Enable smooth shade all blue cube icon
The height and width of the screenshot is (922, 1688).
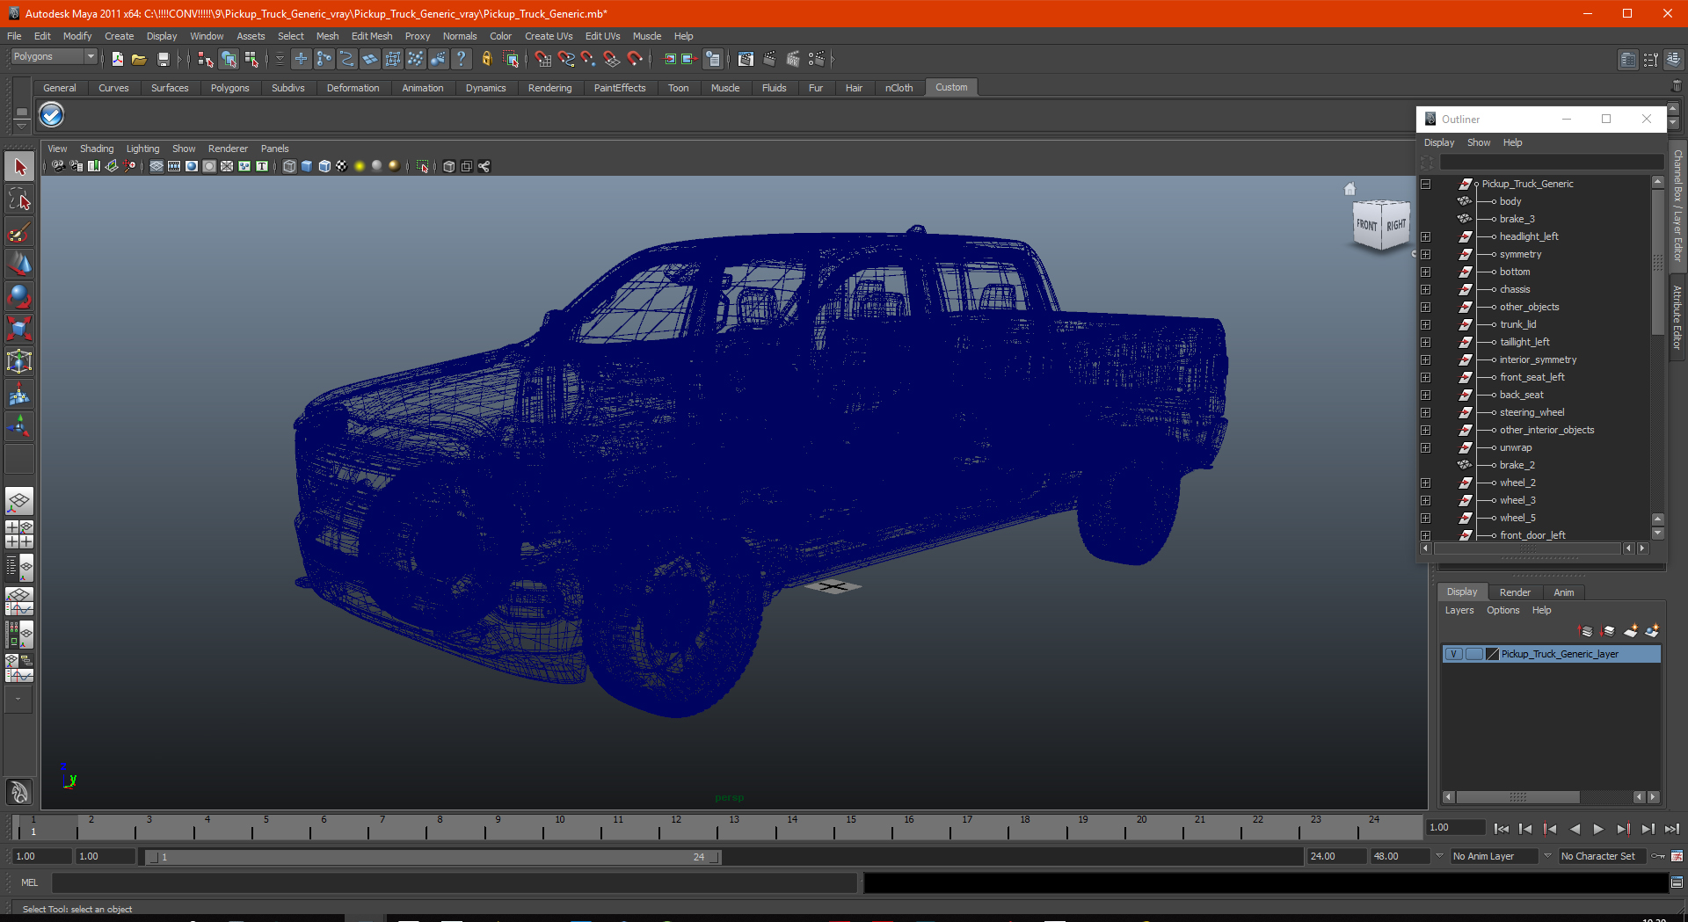click(x=307, y=166)
